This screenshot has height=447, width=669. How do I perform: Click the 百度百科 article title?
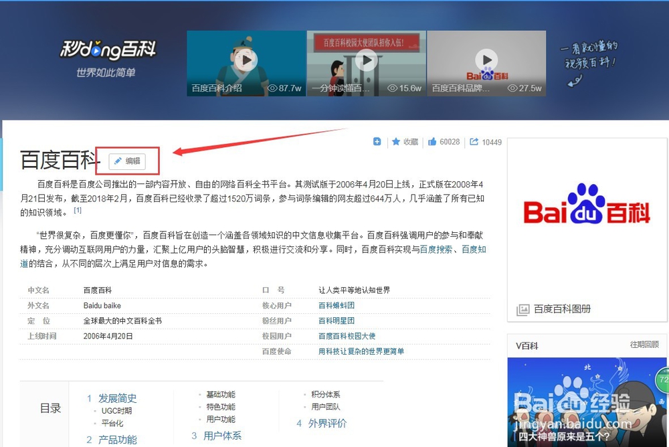[x=60, y=160]
